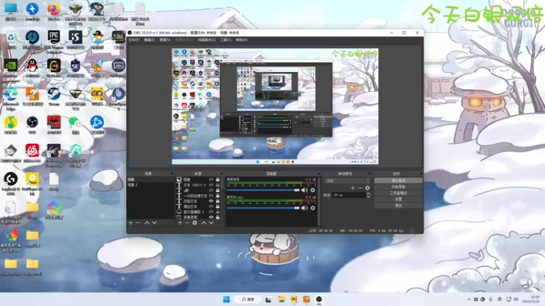
Task: Adjust the 麦克风/Aux volume slider
Action: 263,208
